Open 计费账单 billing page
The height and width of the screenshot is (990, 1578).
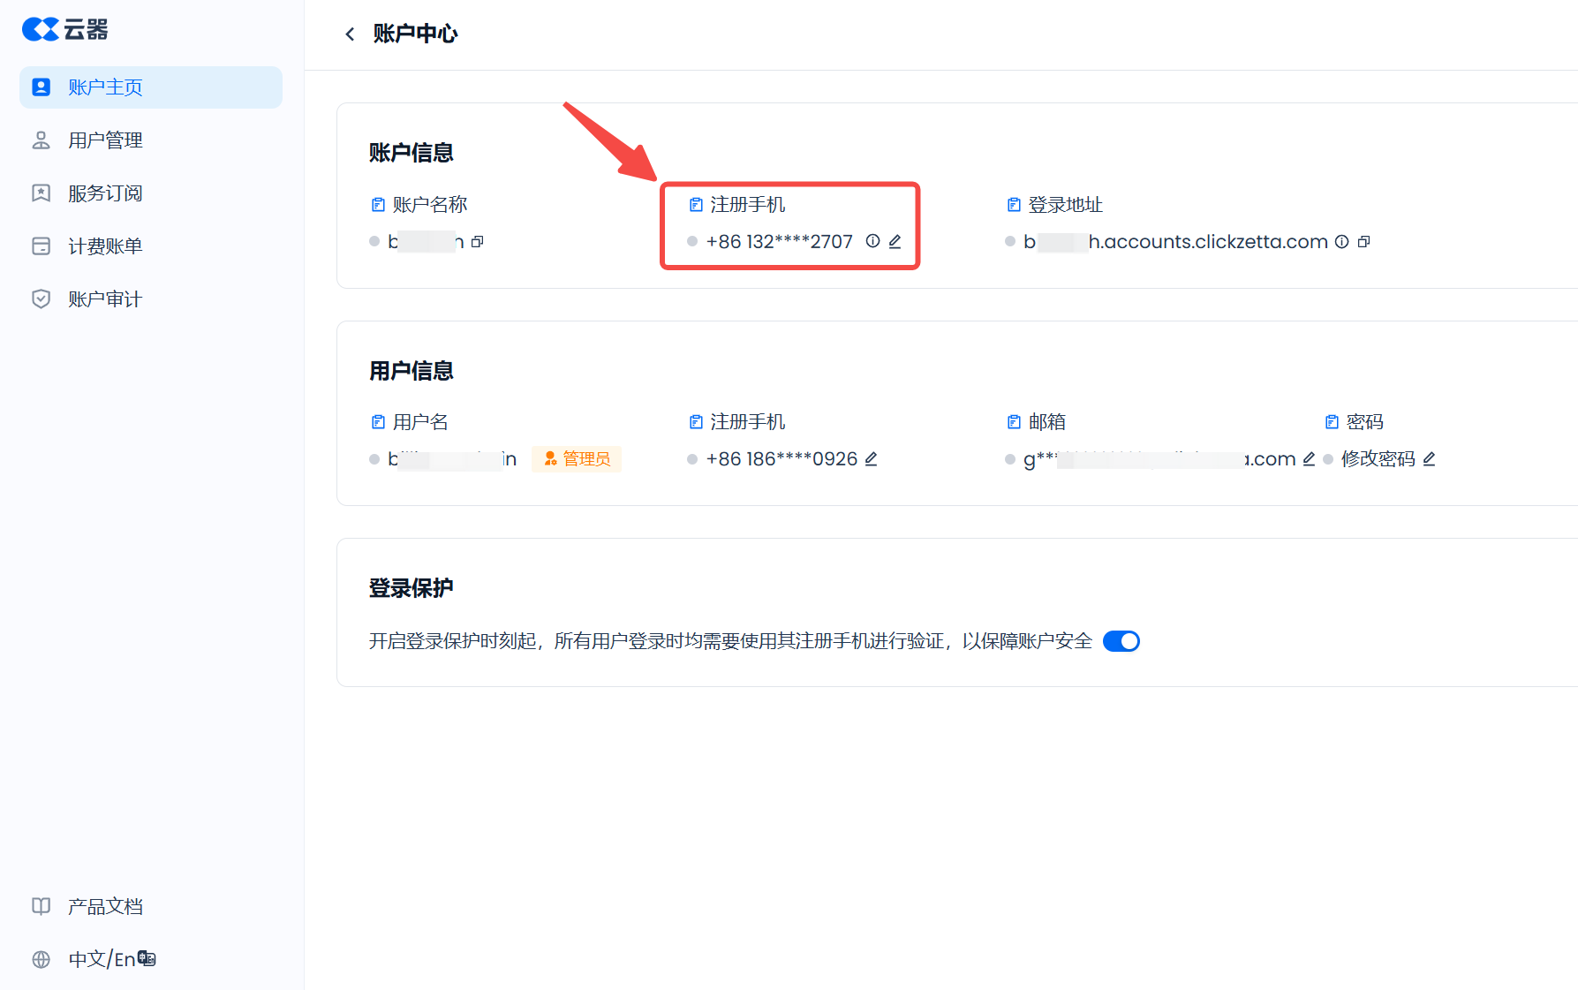point(105,246)
